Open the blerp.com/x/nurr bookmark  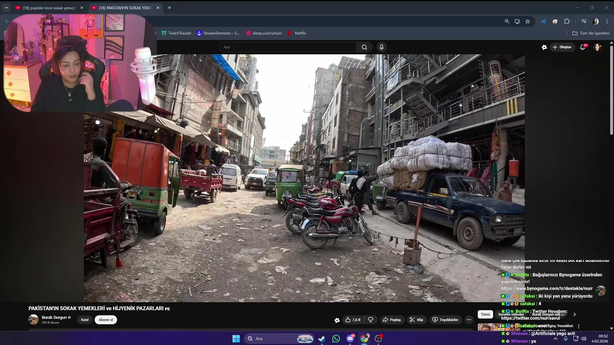pyautogui.click(x=263, y=33)
